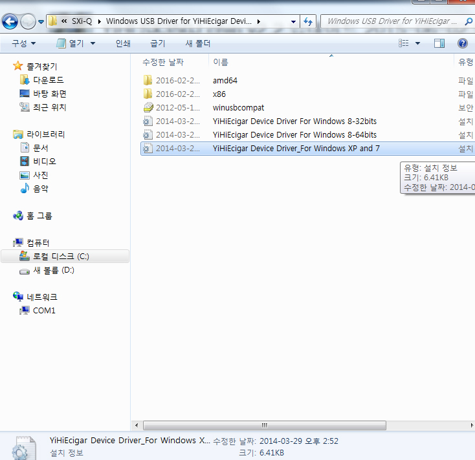475x460 pixels.
Task: Expand arrow after YiHiEcigar Devi... breadcrumb
Action: click(258, 21)
